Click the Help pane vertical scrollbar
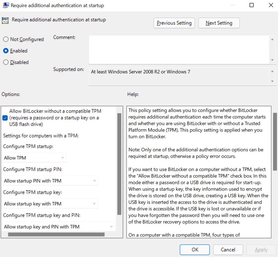Image resolution: width=278 pixels, height=257 pixels. tap(275, 142)
